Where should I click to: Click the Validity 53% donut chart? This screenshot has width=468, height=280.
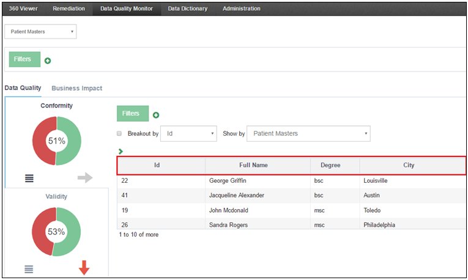coord(56,232)
